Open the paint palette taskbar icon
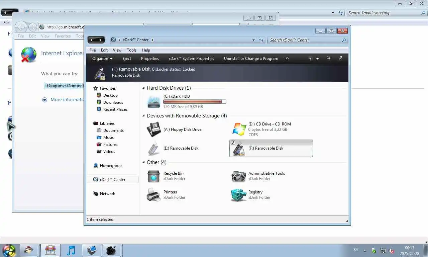 (x=111, y=250)
